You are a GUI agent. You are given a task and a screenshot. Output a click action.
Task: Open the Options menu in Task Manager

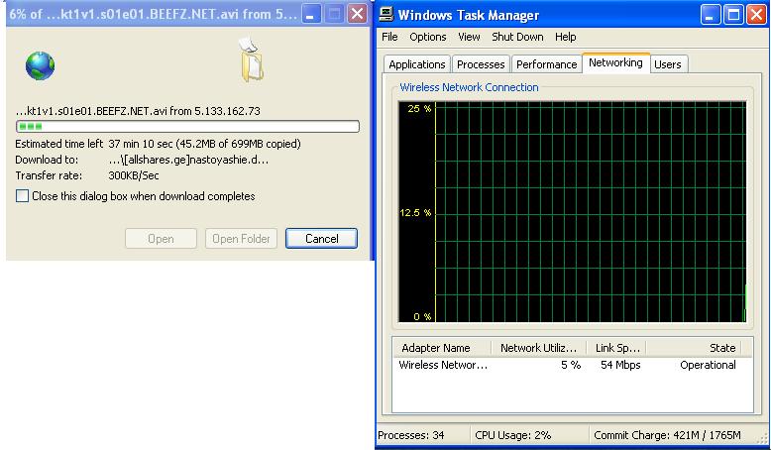(x=428, y=37)
